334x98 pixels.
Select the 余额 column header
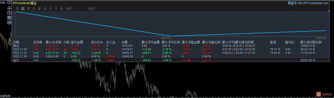125,42
